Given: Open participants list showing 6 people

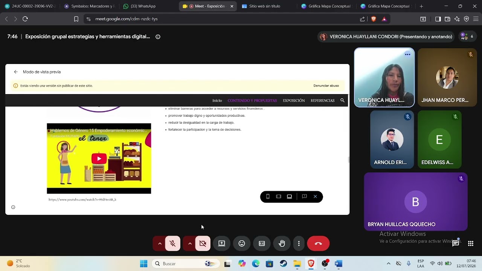Looking at the screenshot, I should (467, 37).
